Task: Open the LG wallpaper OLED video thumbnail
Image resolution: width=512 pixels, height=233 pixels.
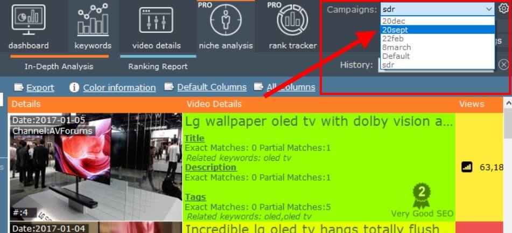Action: [95, 167]
